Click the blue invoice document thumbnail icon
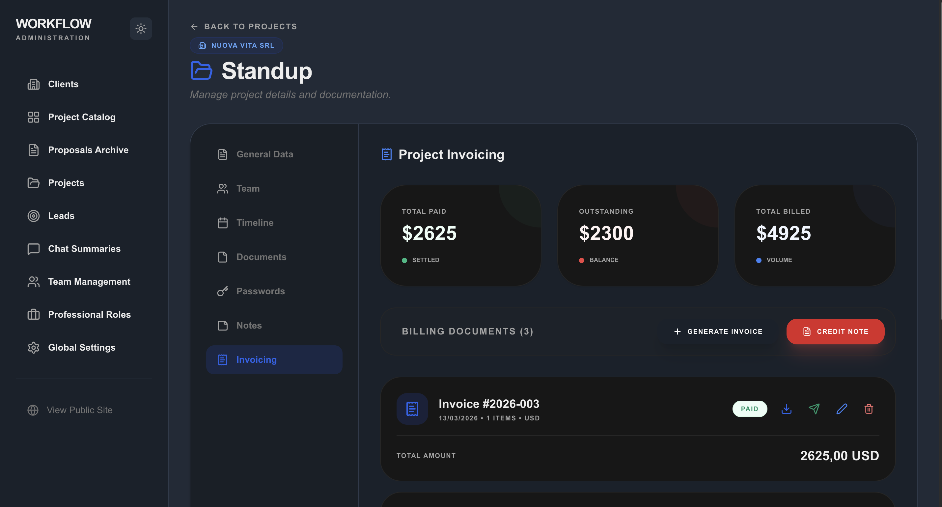Viewport: 942px width, 507px height. click(x=412, y=409)
